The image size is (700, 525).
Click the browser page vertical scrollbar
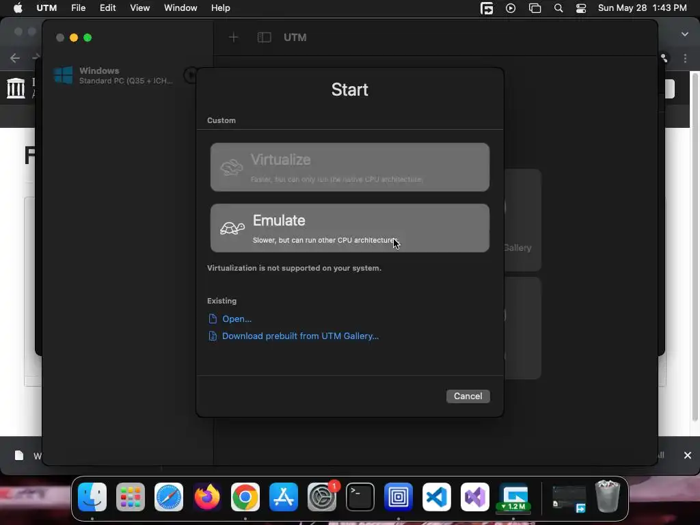[x=695, y=247]
